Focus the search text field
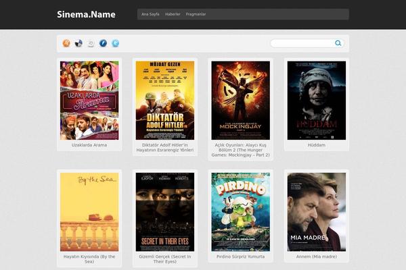This screenshot has width=406, height=270. (307, 43)
